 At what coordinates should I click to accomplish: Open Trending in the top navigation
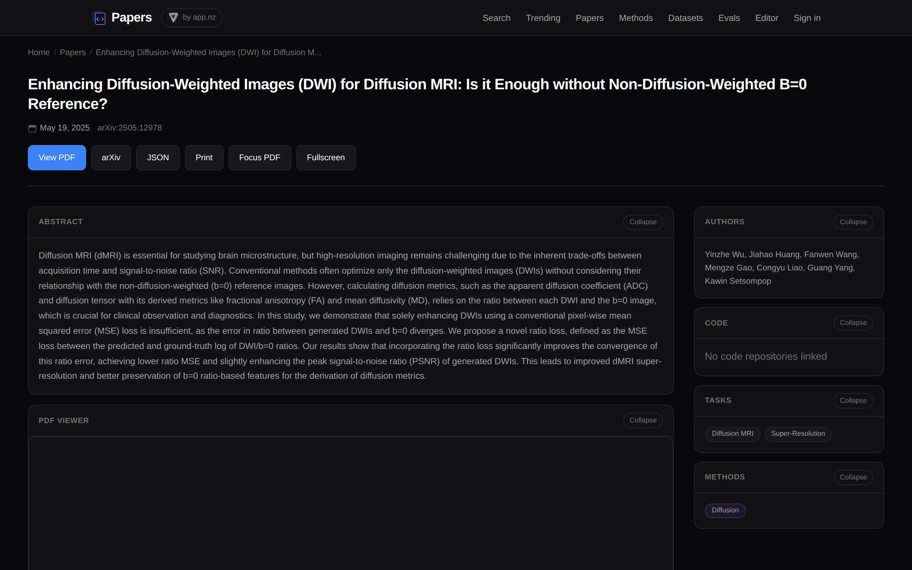coord(543,18)
